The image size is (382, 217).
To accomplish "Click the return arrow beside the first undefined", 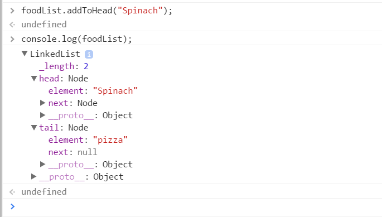I will click(12, 25).
